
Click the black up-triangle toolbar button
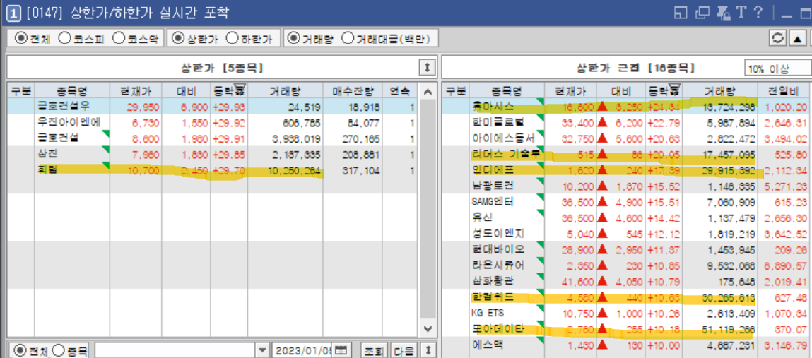[x=797, y=38]
